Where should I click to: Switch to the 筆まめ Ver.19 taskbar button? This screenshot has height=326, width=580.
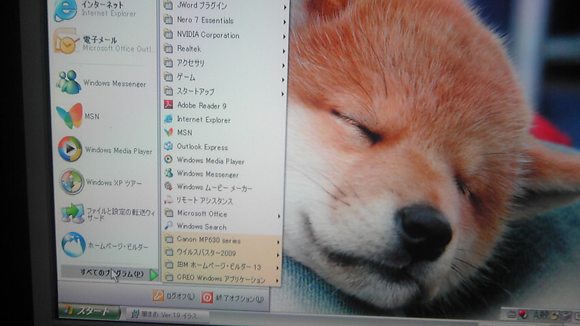(168, 315)
